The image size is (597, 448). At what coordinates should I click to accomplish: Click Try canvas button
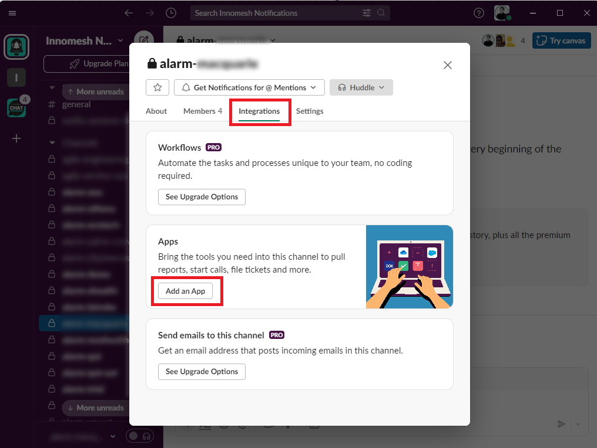pos(562,40)
